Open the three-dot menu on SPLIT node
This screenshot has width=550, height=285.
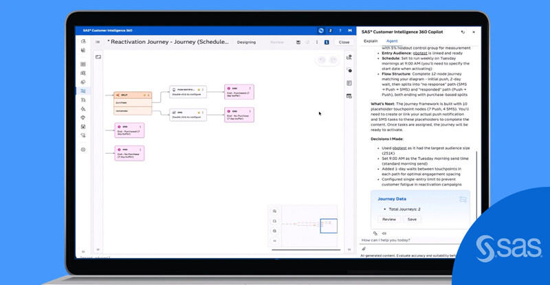[x=147, y=95]
